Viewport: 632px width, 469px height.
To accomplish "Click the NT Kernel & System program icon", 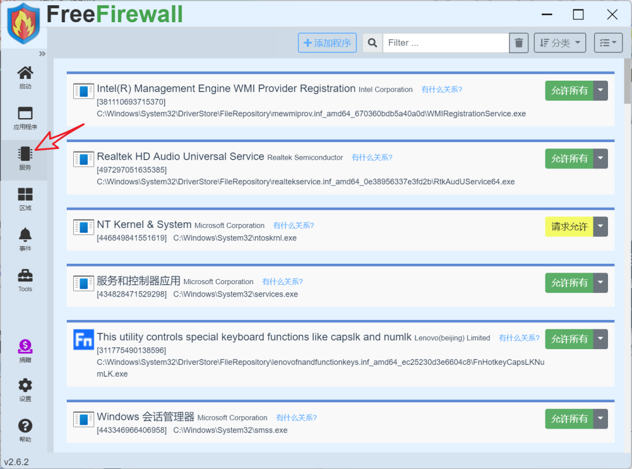I will pyautogui.click(x=84, y=227).
